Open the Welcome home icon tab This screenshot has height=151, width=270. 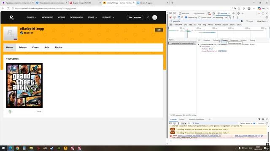(184, 13)
